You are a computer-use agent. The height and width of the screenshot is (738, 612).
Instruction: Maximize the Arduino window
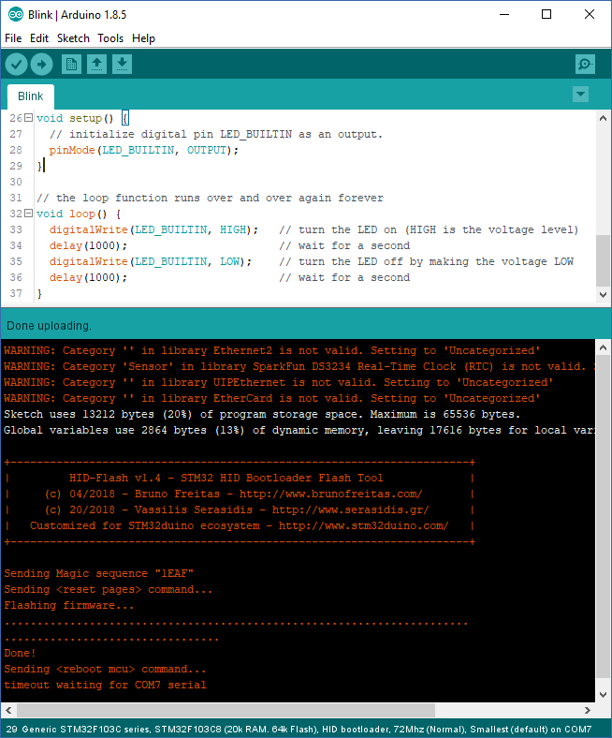tap(546, 15)
